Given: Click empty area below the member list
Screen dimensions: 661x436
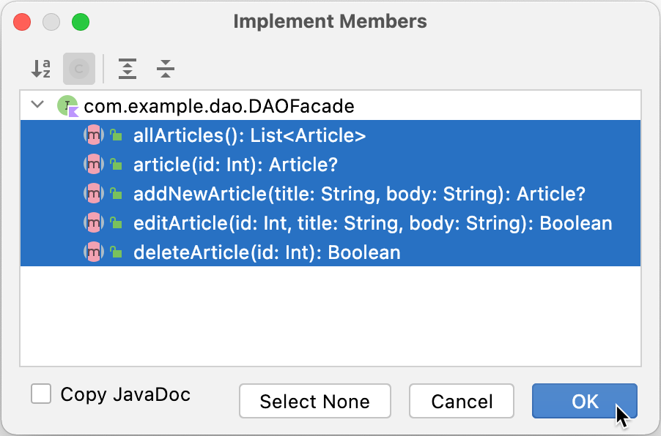Looking at the screenshot, I should point(330,315).
